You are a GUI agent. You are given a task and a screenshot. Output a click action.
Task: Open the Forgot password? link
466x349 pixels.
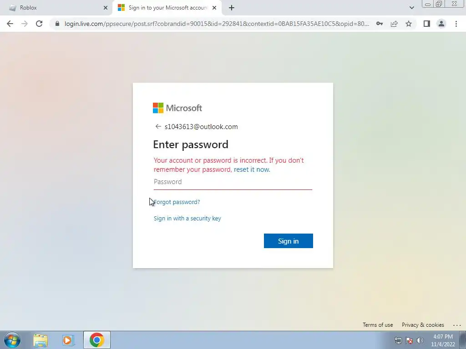tap(177, 202)
